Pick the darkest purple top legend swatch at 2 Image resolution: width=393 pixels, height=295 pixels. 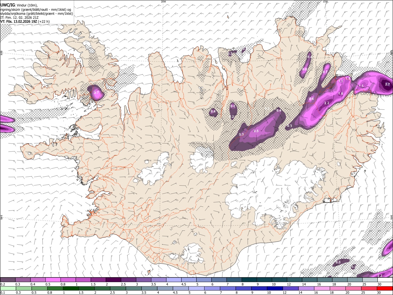click(x=113, y=280)
